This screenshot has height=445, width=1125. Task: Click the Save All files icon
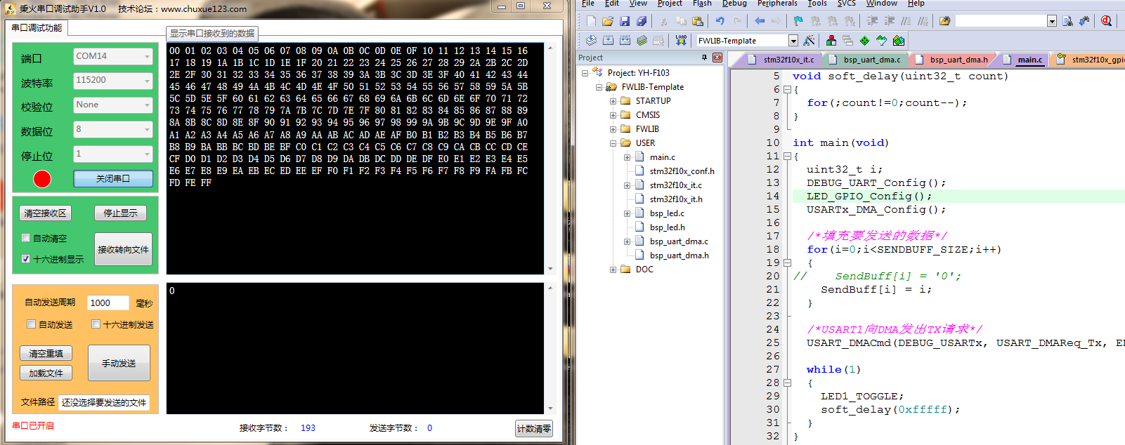click(x=642, y=21)
